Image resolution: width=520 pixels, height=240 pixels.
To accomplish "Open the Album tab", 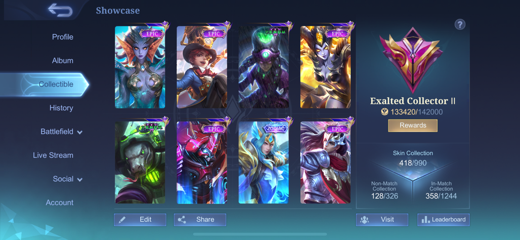I will pos(63,61).
